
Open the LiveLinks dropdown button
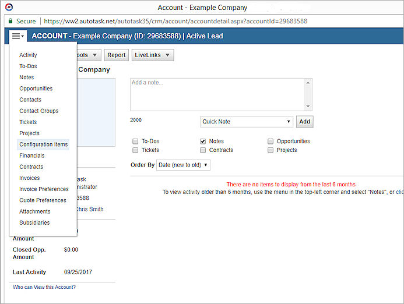click(x=153, y=55)
